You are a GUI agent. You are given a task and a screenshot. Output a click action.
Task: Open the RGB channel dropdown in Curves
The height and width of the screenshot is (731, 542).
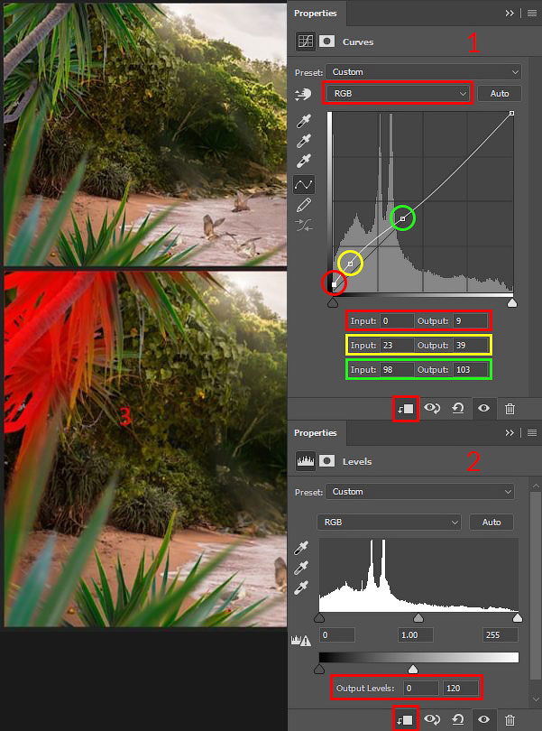[398, 93]
